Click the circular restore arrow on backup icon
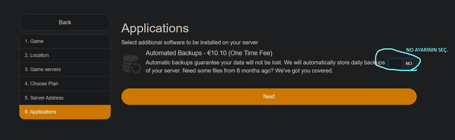455x140 pixels. [x=136, y=68]
